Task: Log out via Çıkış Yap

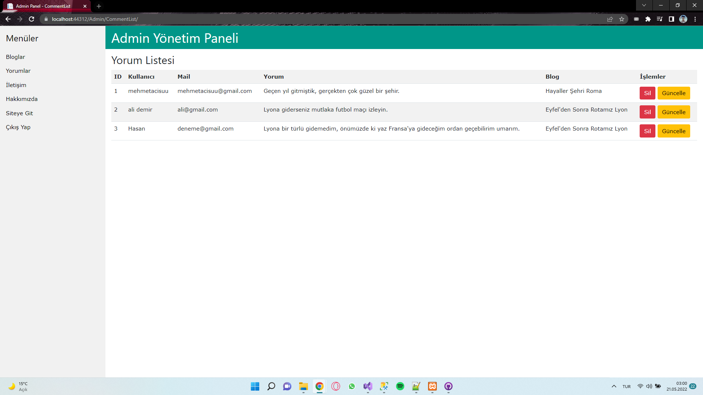Action: [18, 127]
